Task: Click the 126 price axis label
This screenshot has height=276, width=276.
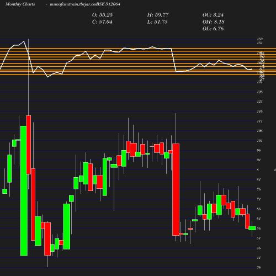Action: click(259, 92)
